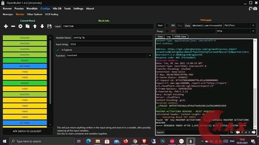Open the Hits DB section
The height and width of the screenshot is (145, 259).
57,9
